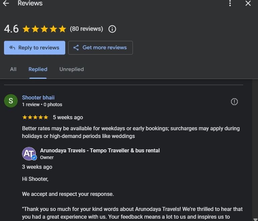Switch to the All tab
Viewport: 258px width, 221px height.
click(13, 69)
